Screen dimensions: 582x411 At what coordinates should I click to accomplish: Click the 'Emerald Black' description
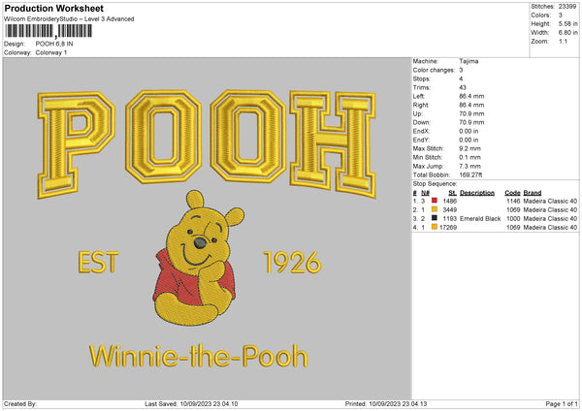480,218
